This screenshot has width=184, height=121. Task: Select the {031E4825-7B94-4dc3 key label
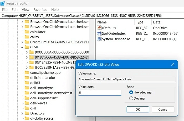pos(55,62)
